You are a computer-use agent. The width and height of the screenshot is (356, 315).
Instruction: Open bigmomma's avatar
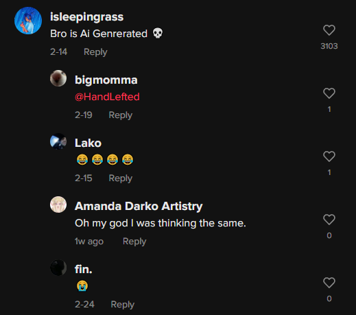tap(58, 78)
